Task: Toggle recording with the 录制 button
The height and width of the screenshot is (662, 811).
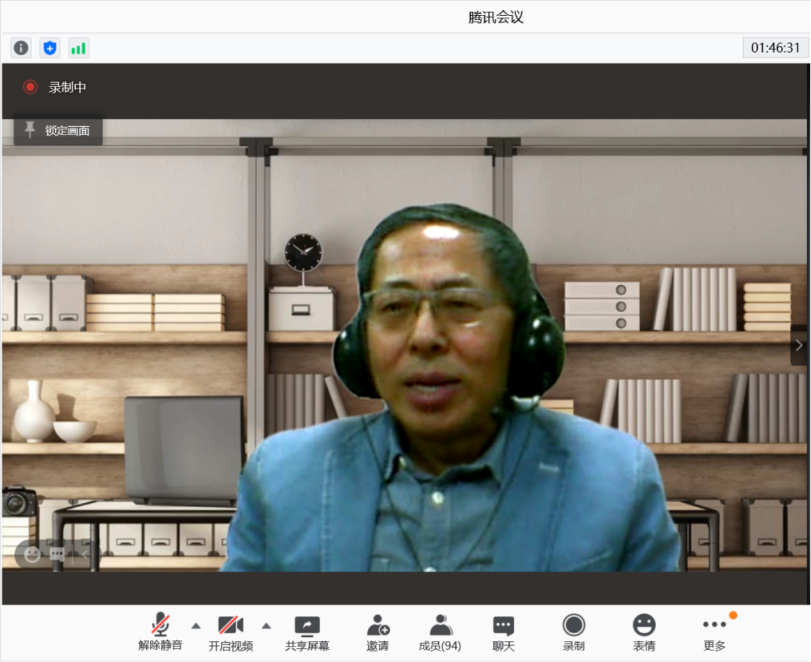Action: (x=574, y=633)
